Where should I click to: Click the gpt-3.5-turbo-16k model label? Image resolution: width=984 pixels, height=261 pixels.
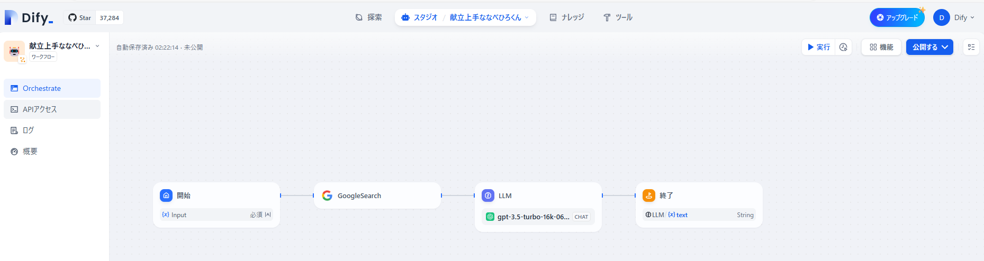coord(533,217)
